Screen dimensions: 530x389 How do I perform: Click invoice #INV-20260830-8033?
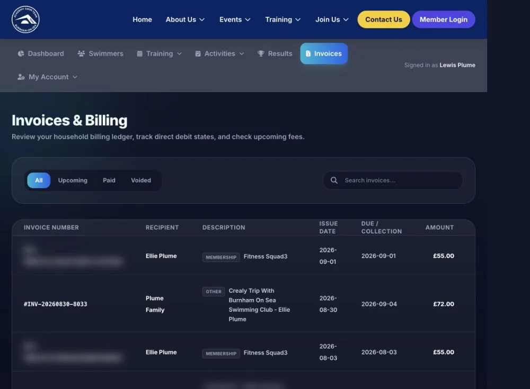click(x=56, y=304)
